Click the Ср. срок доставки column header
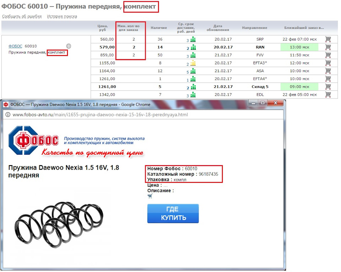 tap(186, 28)
